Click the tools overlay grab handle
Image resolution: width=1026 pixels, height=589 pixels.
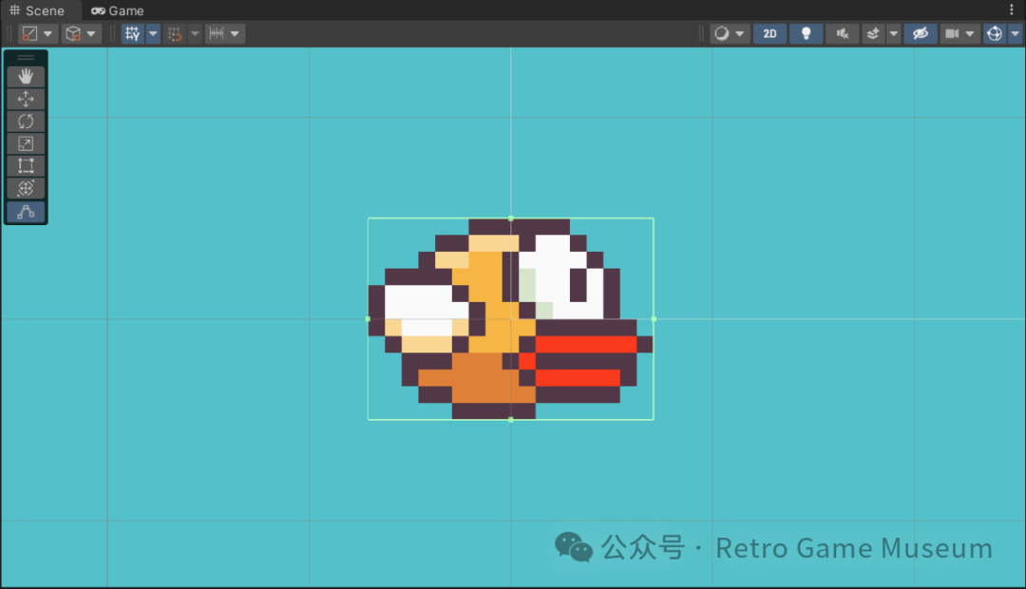click(26, 58)
